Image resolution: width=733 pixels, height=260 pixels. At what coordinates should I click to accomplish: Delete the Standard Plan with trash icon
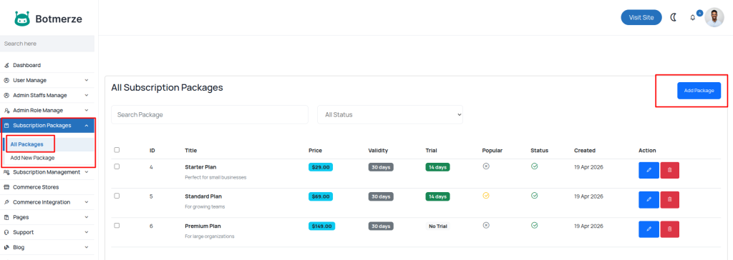click(669, 200)
